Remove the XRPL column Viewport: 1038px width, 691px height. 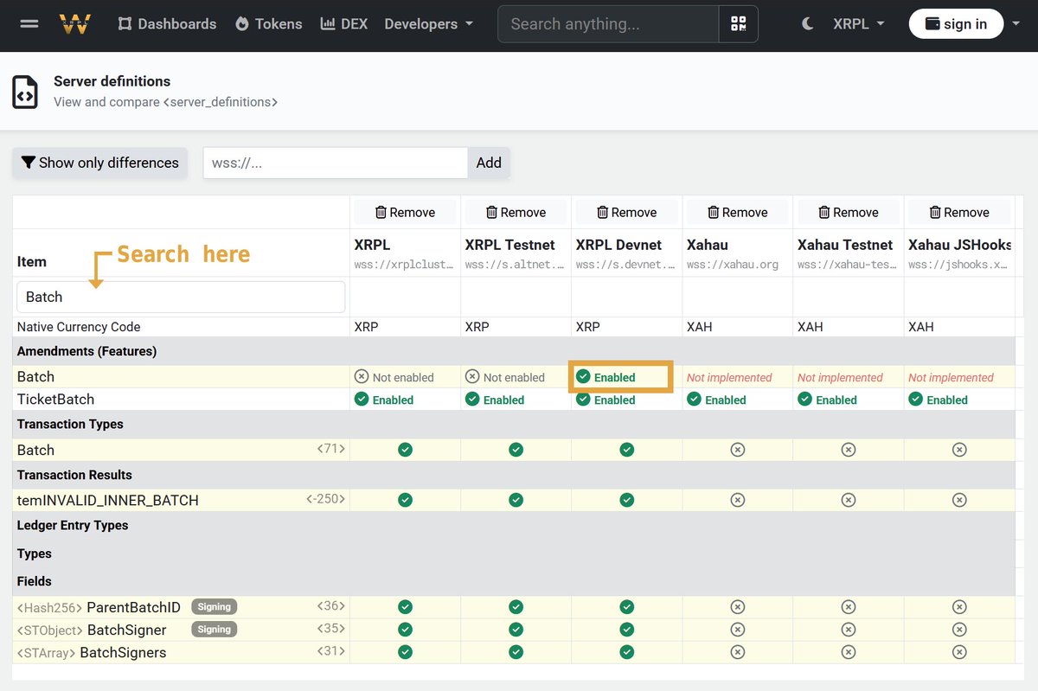coord(406,213)
